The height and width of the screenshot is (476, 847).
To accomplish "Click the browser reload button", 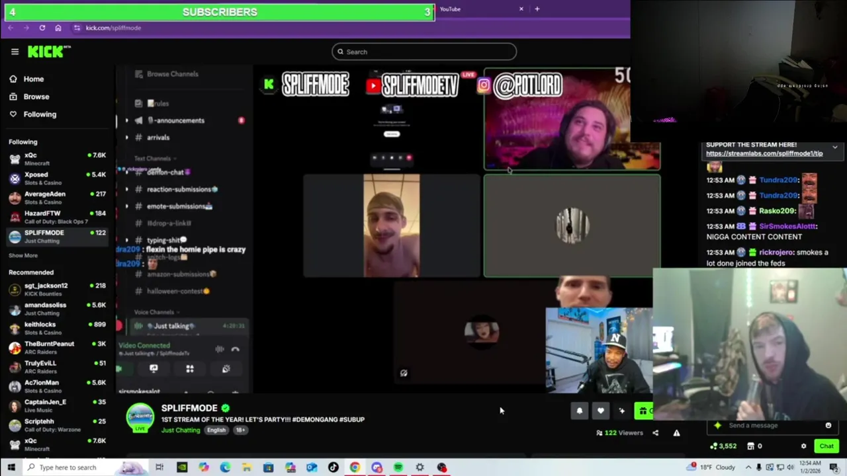I will 42,28.
